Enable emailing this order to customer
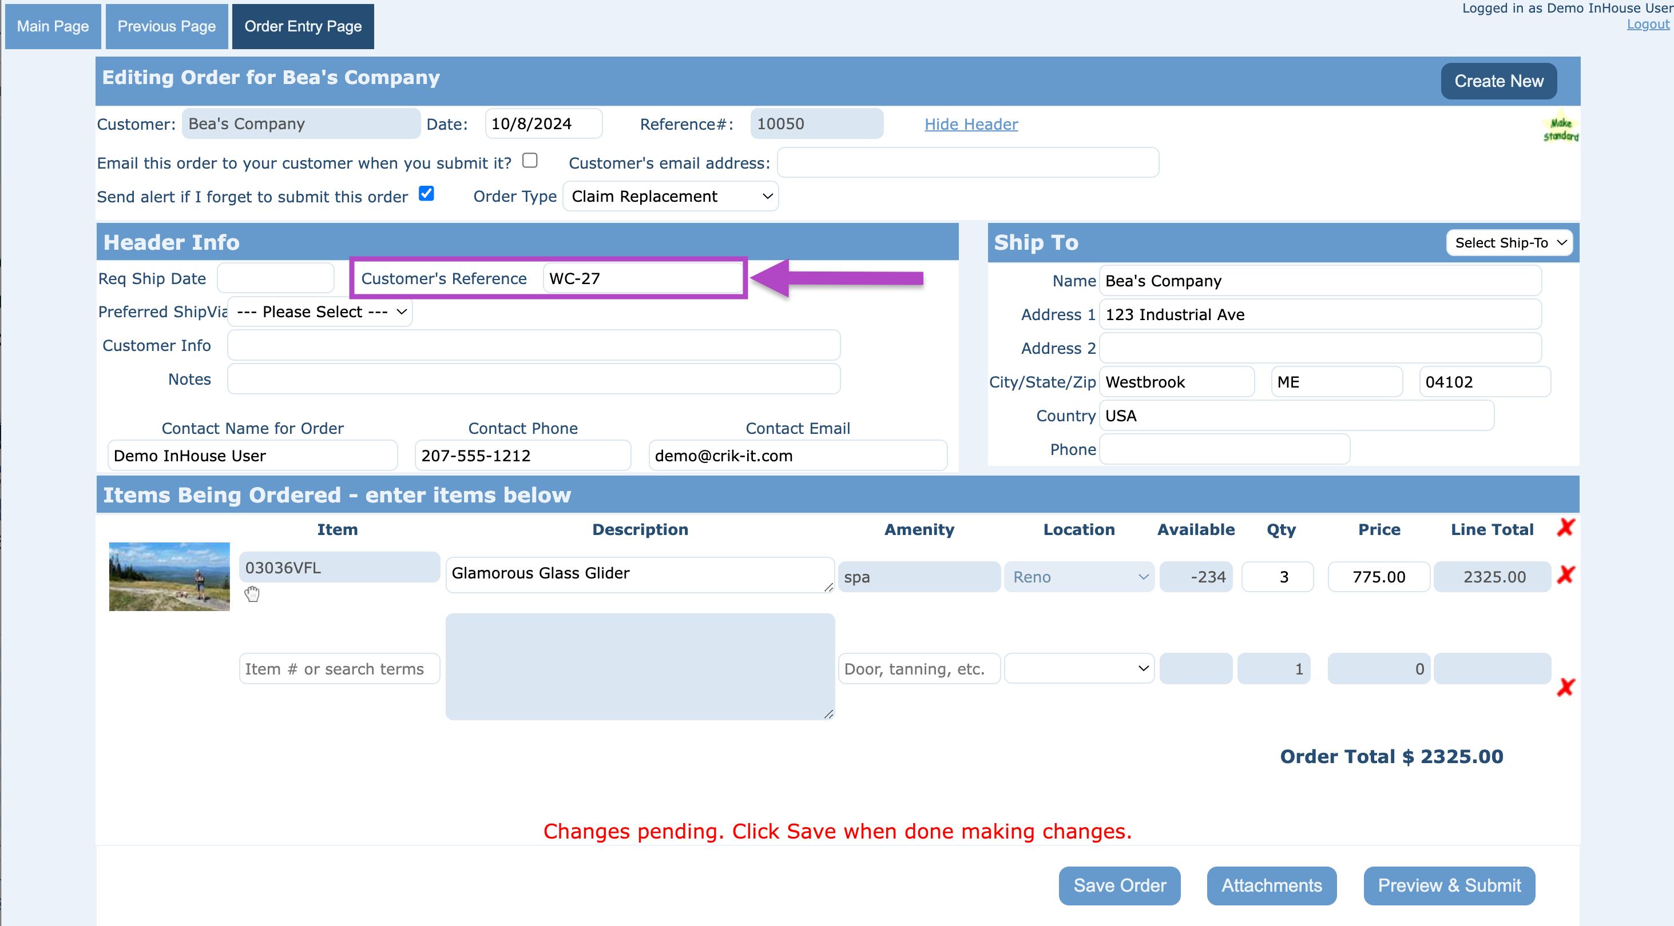Viewport: 1674px width, 926px height. pos(530,161)
